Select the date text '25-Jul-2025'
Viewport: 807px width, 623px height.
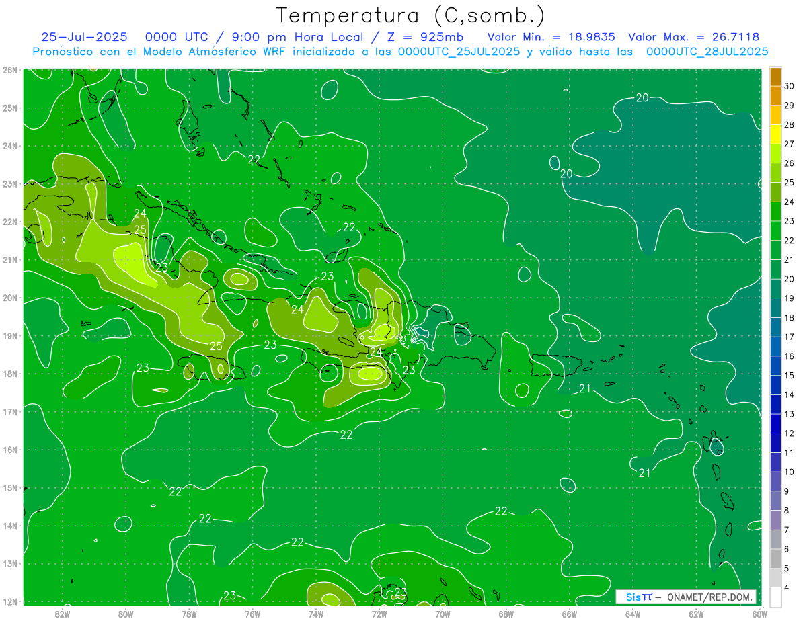(85, 37)
